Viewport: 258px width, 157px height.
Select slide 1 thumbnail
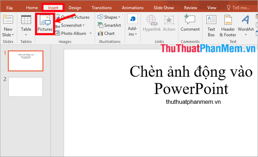(26, 61)
